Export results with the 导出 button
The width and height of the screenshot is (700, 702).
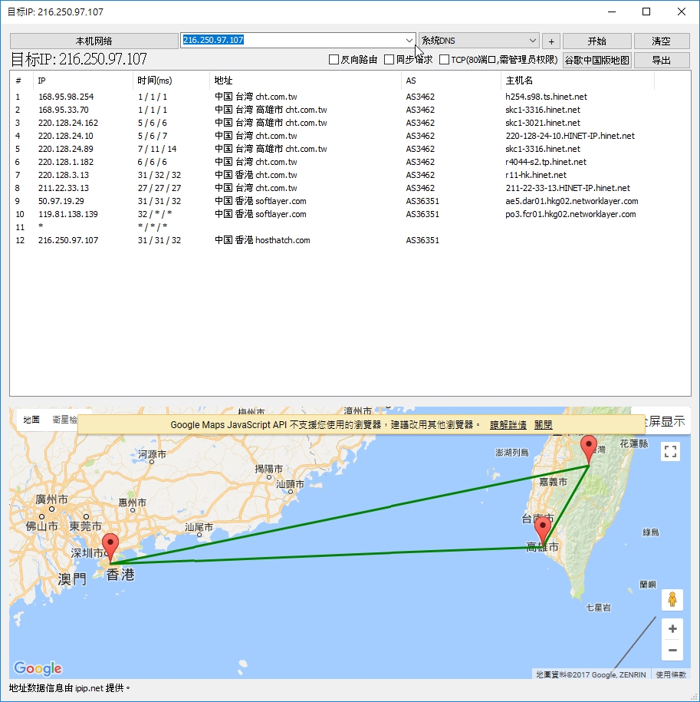pos(661,60)
